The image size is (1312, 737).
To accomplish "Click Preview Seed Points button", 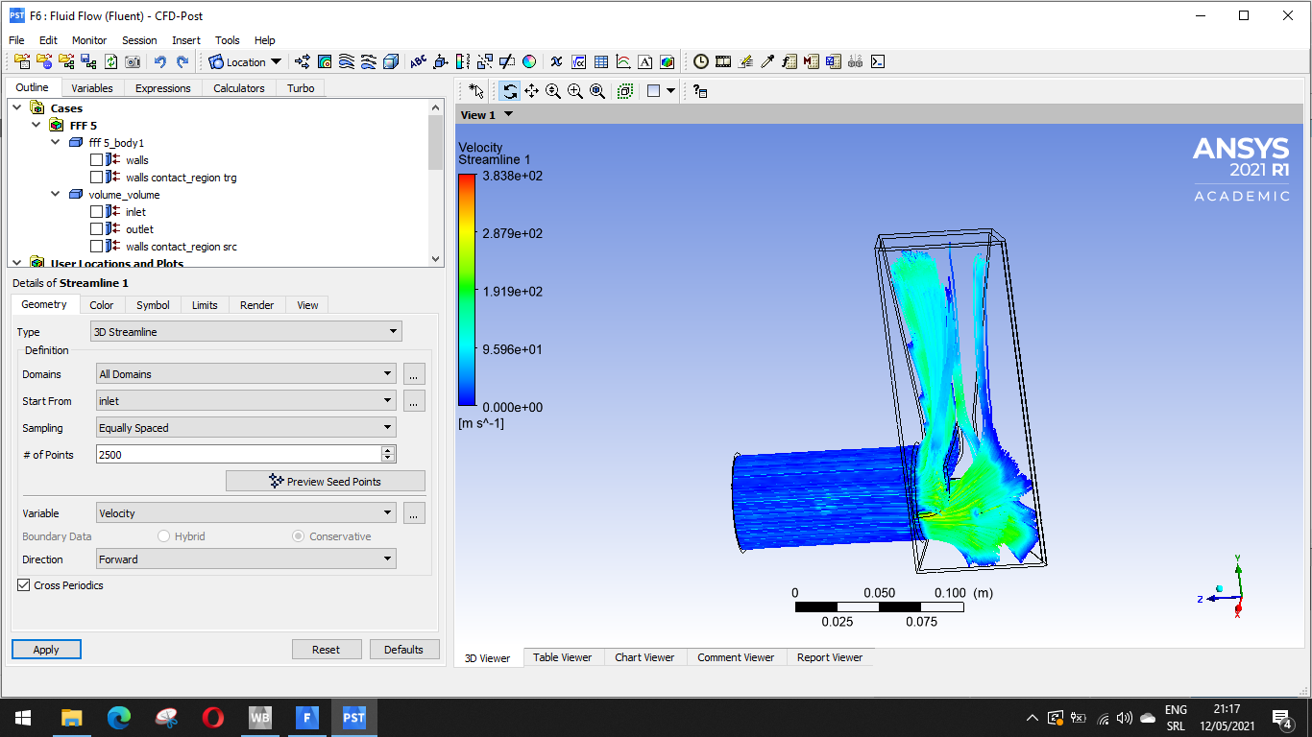I will [326, 481].
